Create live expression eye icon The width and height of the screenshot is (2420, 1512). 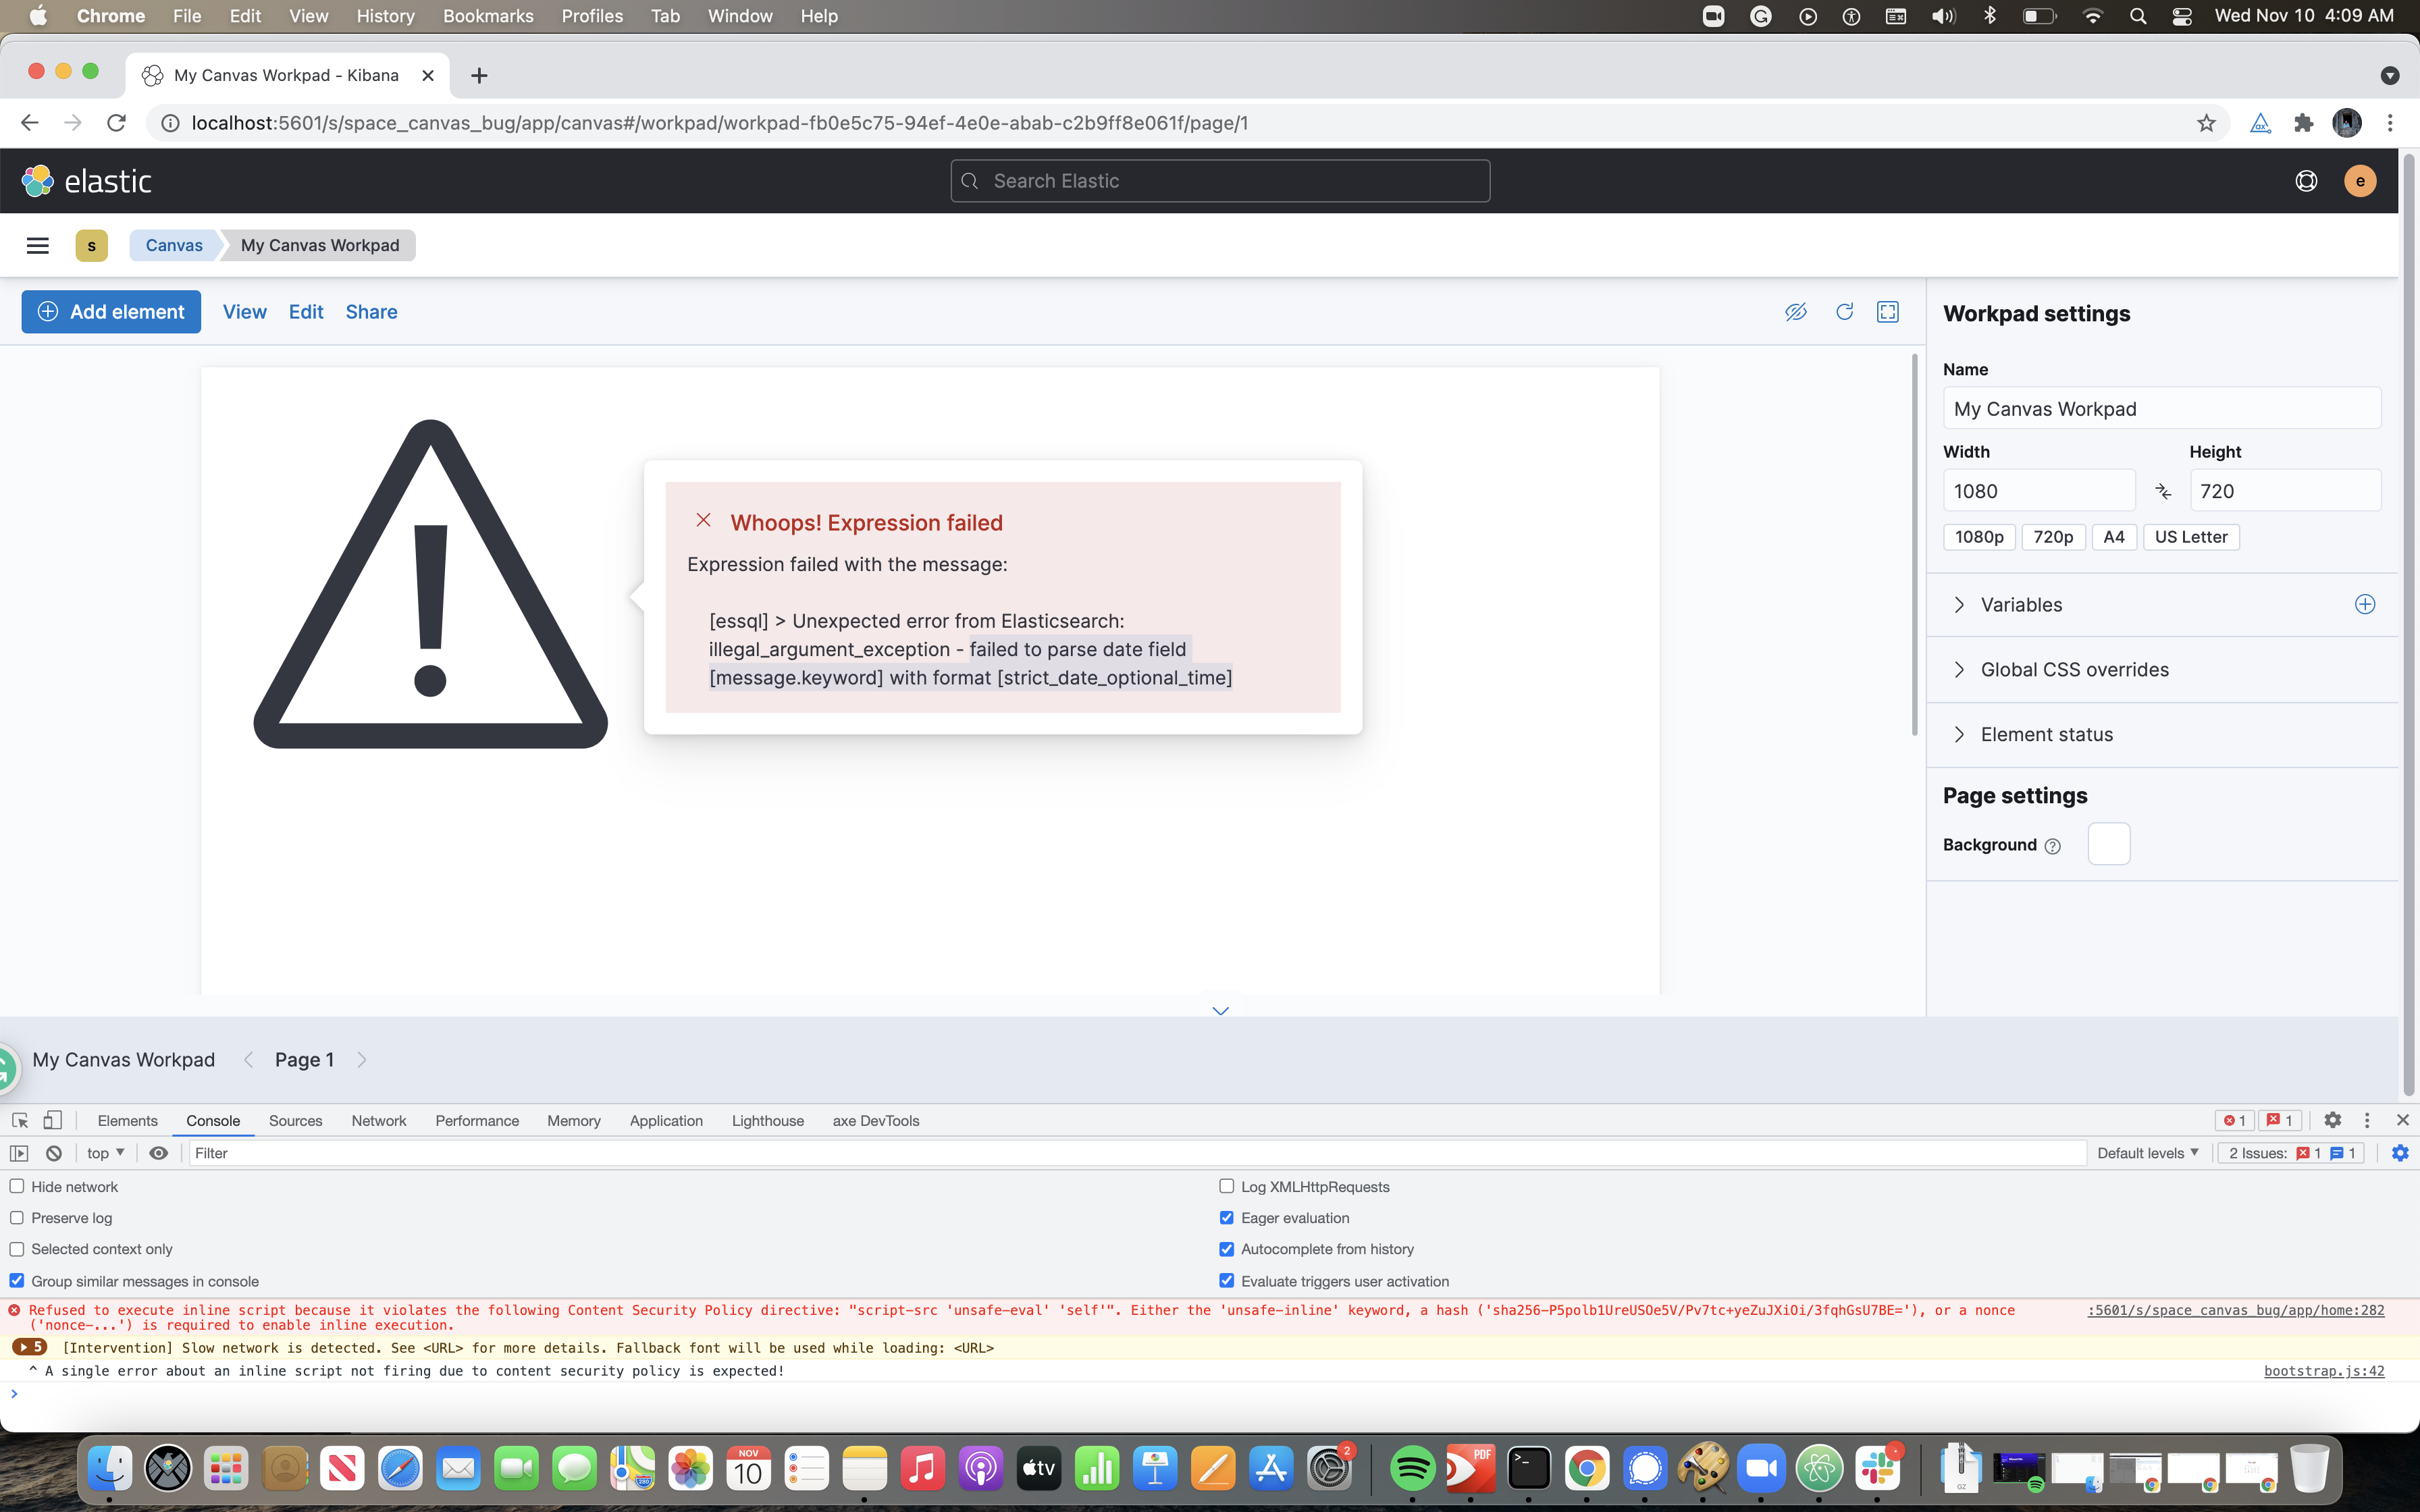pyautogui.click(x=158, y=1153)
